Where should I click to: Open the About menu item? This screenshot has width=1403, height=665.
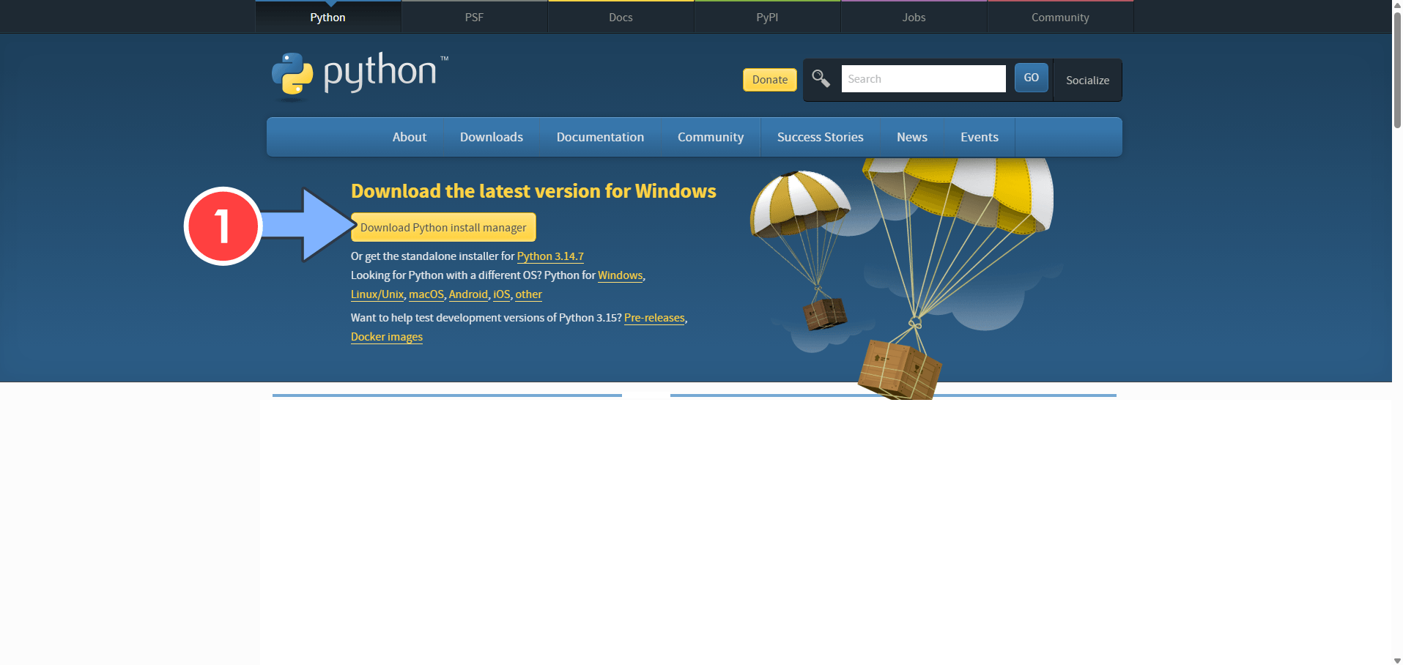tap(410, 137)
